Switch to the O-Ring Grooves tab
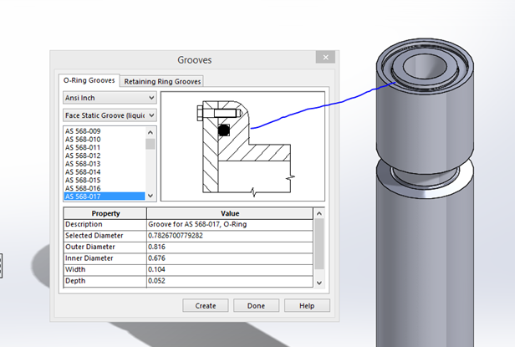 [89, 81]
